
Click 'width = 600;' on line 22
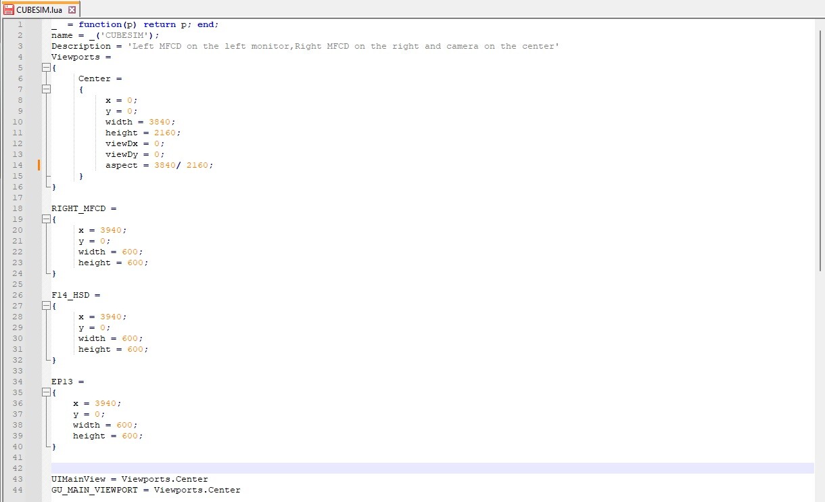click(x=110, y=252)
